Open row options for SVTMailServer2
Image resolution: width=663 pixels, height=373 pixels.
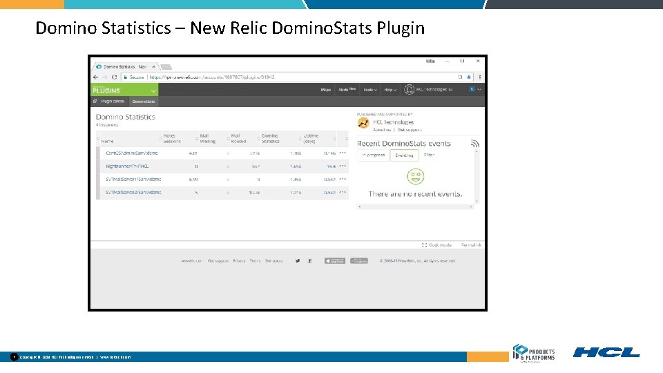click(x=343, y=193)
